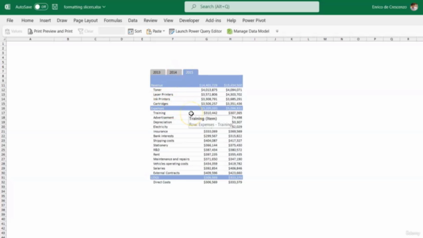This screenshot has width=423, height=238.
Task: Launch Power Query Editor
Action: point(196,31)
